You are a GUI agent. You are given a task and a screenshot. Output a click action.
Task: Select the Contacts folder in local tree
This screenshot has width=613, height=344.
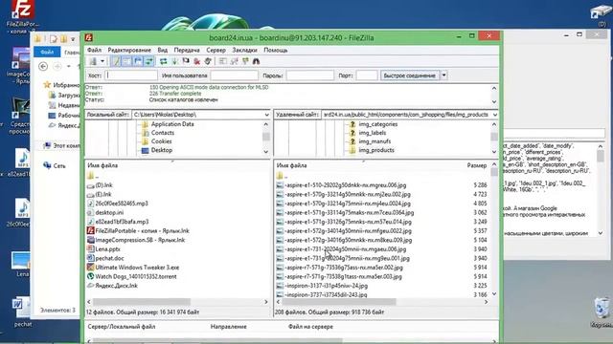pyautogui.click(x=162, y=133)
